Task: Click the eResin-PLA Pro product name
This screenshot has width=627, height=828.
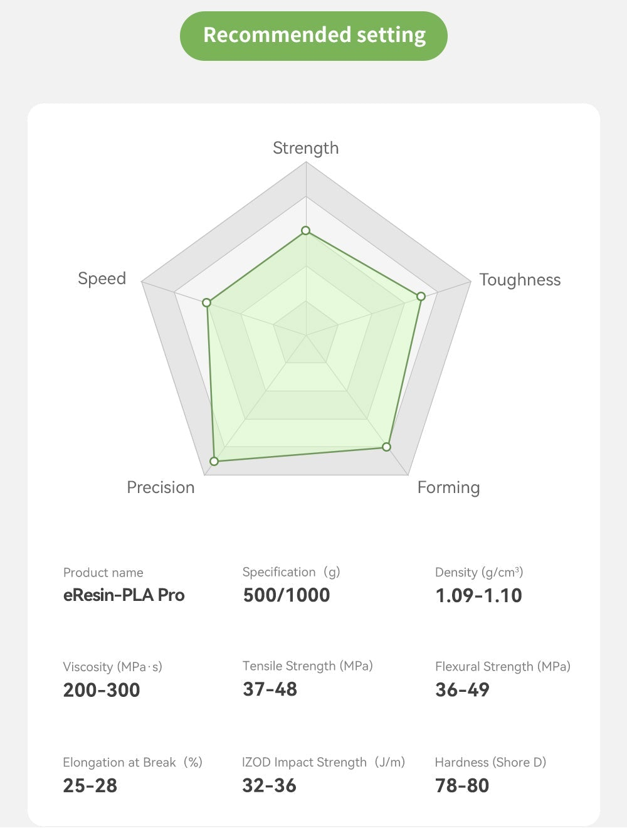Action: [x=124, y=595]
